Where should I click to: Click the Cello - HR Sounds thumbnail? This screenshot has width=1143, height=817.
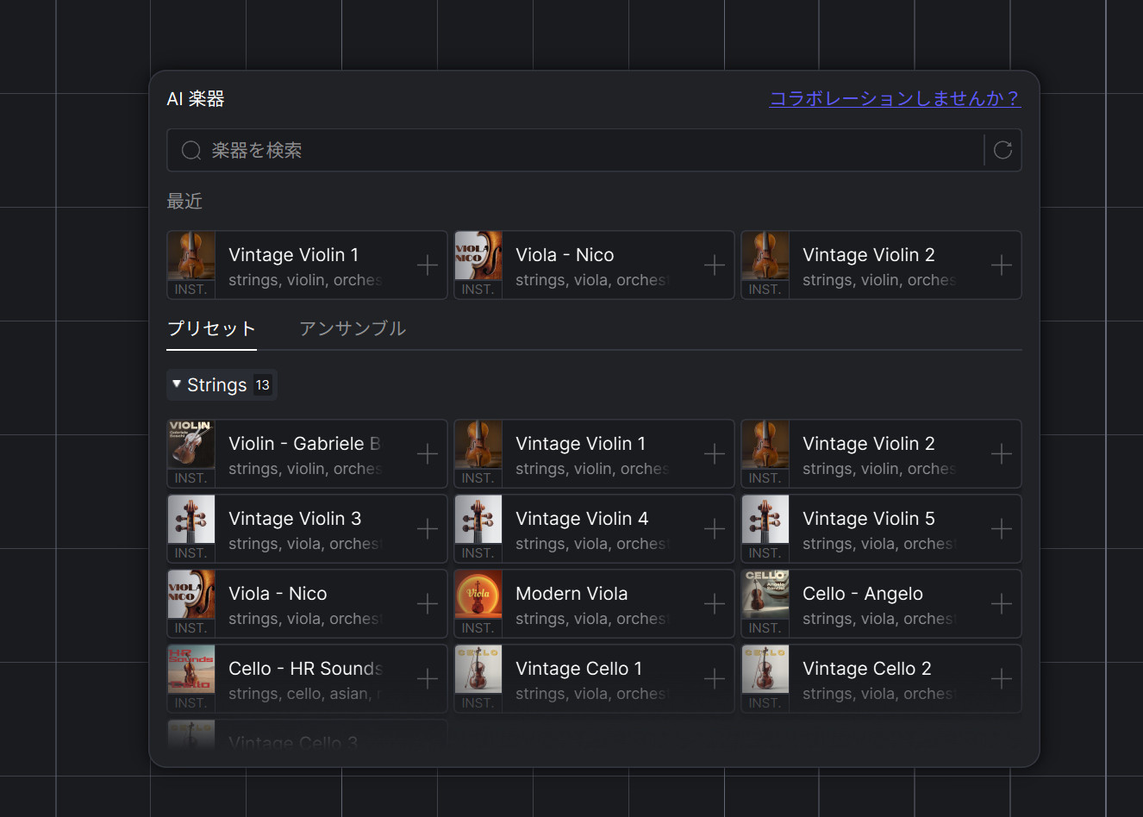tap(191, 670)
